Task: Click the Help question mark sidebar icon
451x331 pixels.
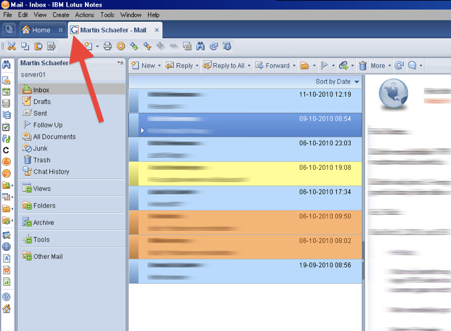Action: click(7, 297)
